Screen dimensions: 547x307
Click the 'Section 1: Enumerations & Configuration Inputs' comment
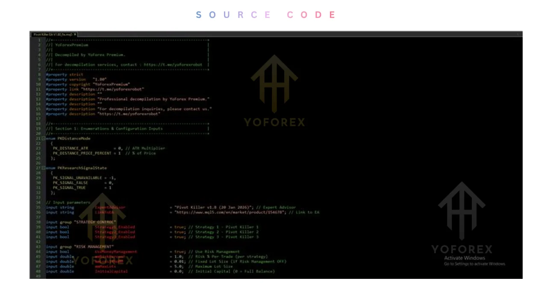(109, 128)
